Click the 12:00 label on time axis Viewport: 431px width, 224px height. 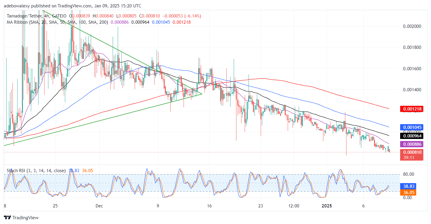[x=295, y=205]
